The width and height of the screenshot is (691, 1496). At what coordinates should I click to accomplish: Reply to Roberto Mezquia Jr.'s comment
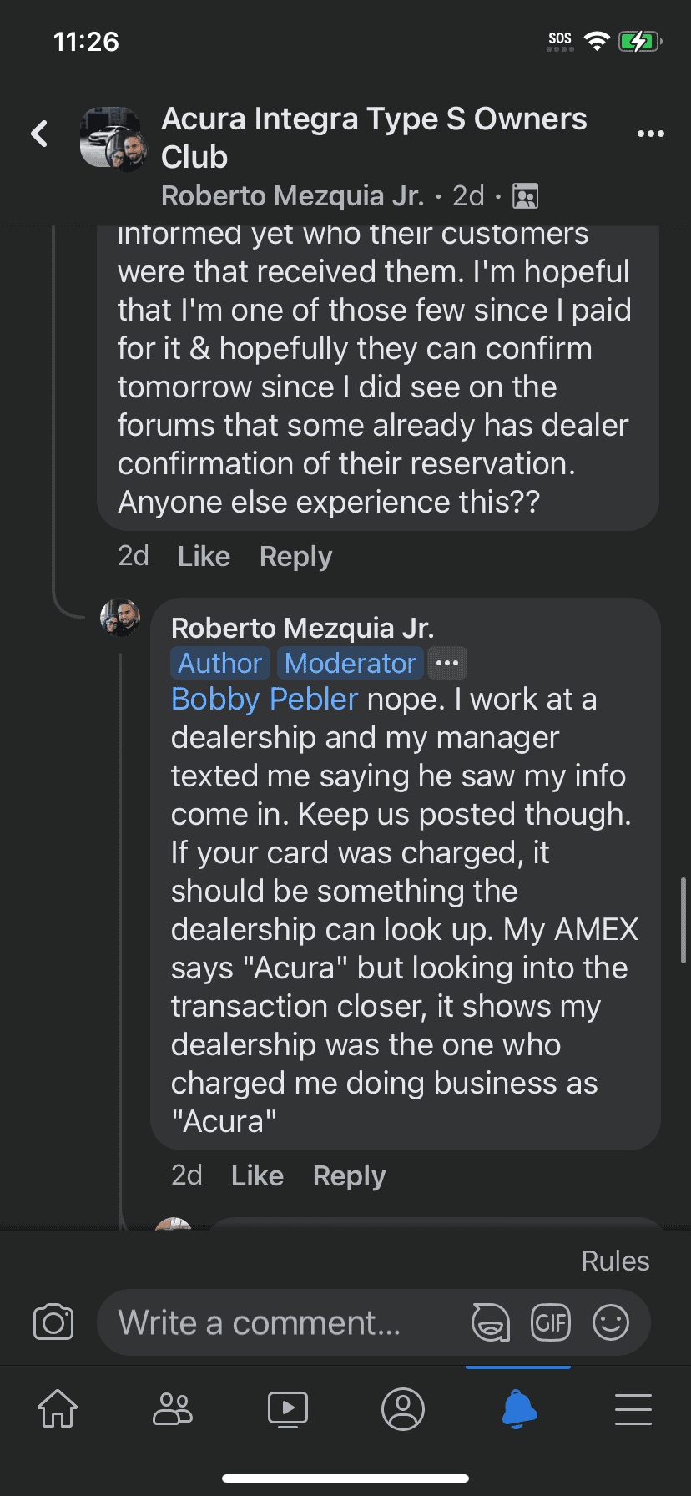pyautogui.click(x=349, y=1175)
